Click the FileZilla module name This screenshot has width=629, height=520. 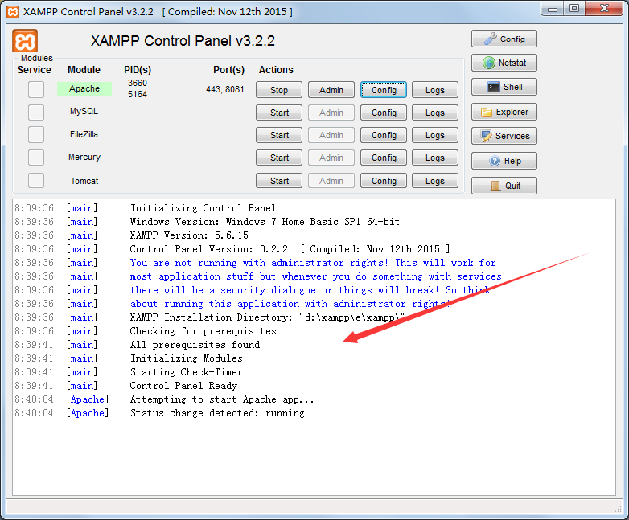pos(84,134)
